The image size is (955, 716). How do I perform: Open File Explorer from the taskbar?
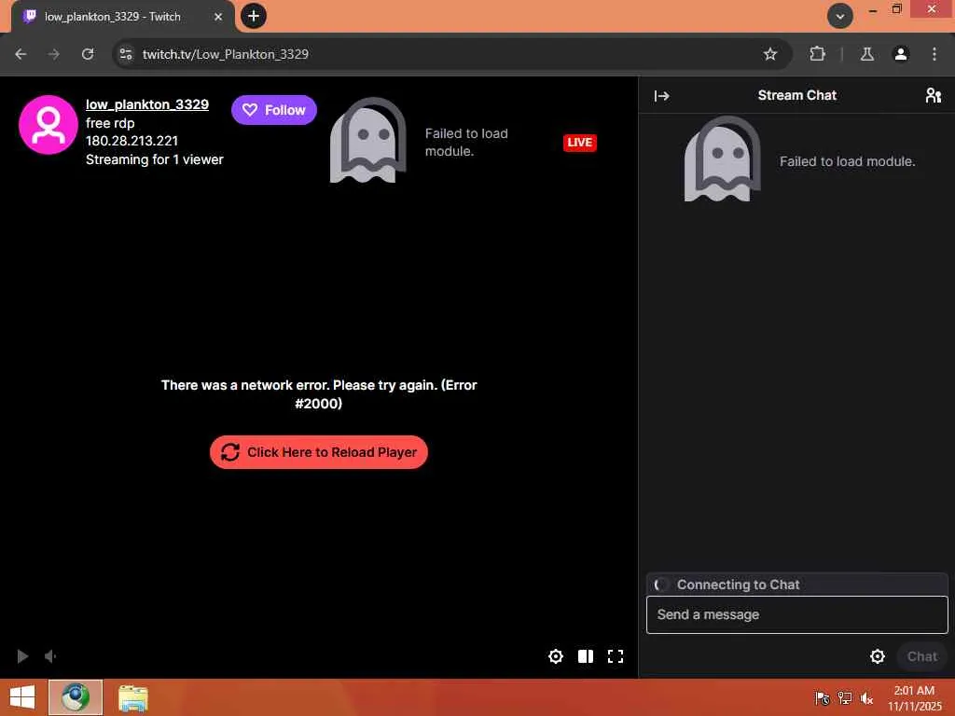click(x=132, y=697)
